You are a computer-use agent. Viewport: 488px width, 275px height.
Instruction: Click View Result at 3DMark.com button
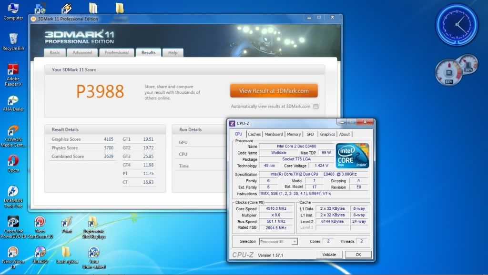click(274, 91)
